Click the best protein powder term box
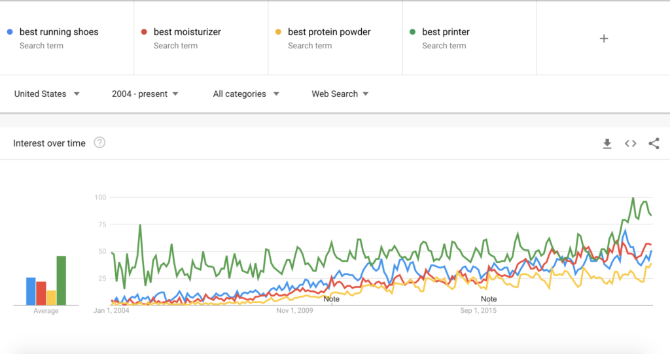Viewport: 670px width, 354px height. (329, 32)
